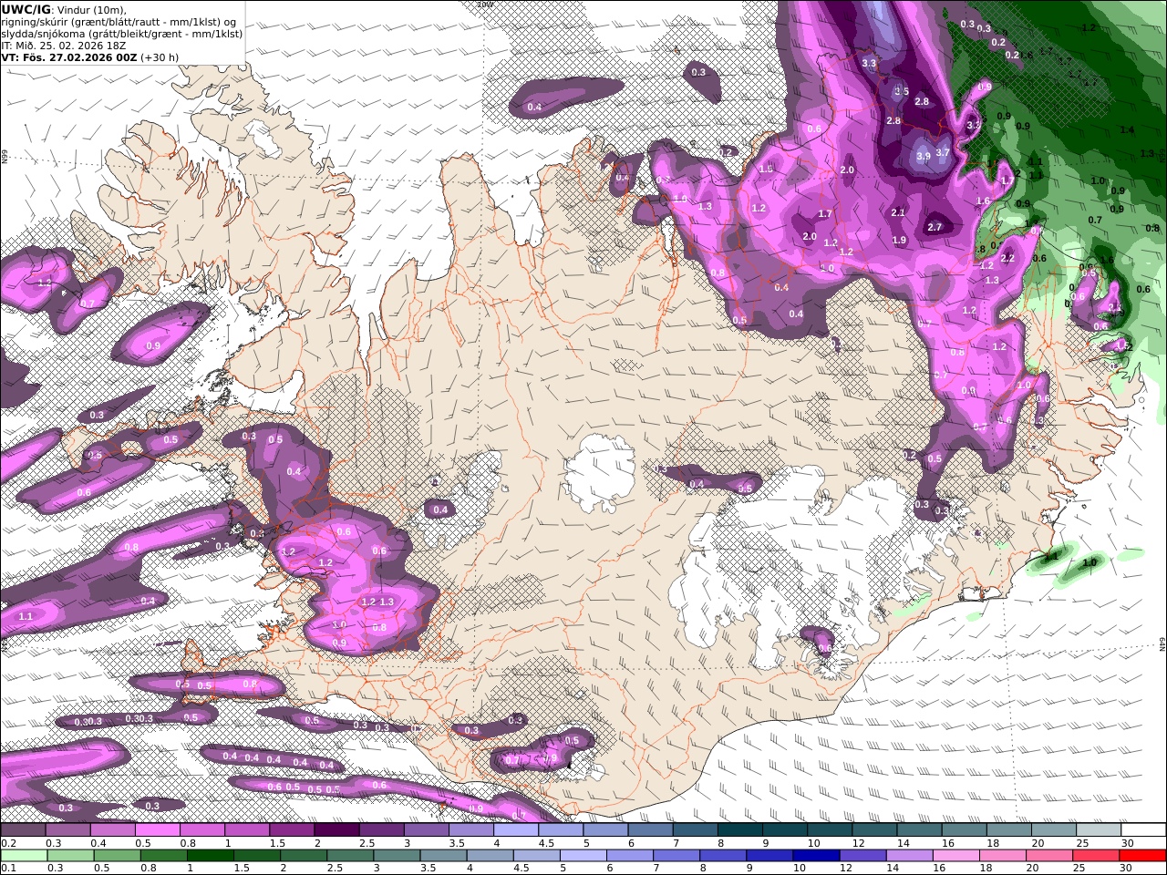This screenshot has height=875, width=1167.
Task: Click the '30' label on upper legend row
Action: click(x=1127, y=844)
